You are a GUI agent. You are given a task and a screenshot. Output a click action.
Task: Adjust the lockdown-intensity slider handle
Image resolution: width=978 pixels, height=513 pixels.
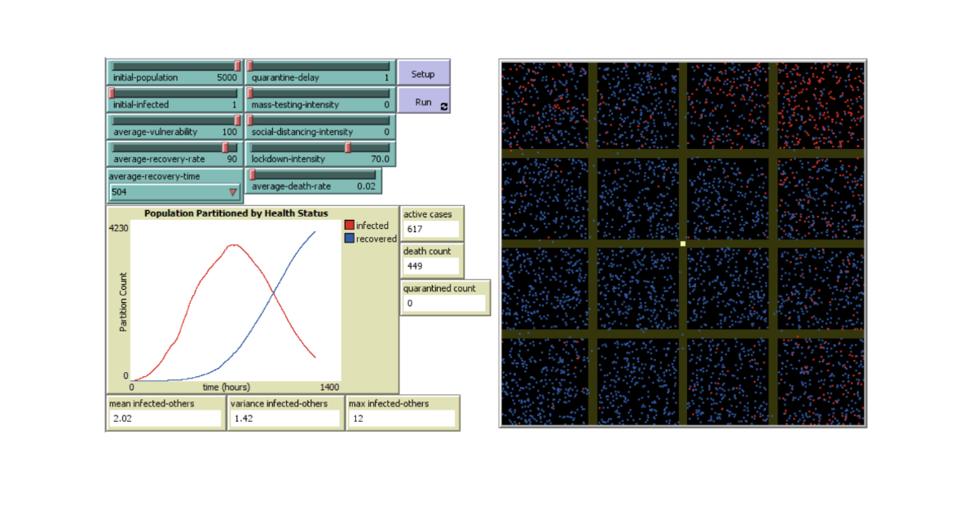coord(348,148)
